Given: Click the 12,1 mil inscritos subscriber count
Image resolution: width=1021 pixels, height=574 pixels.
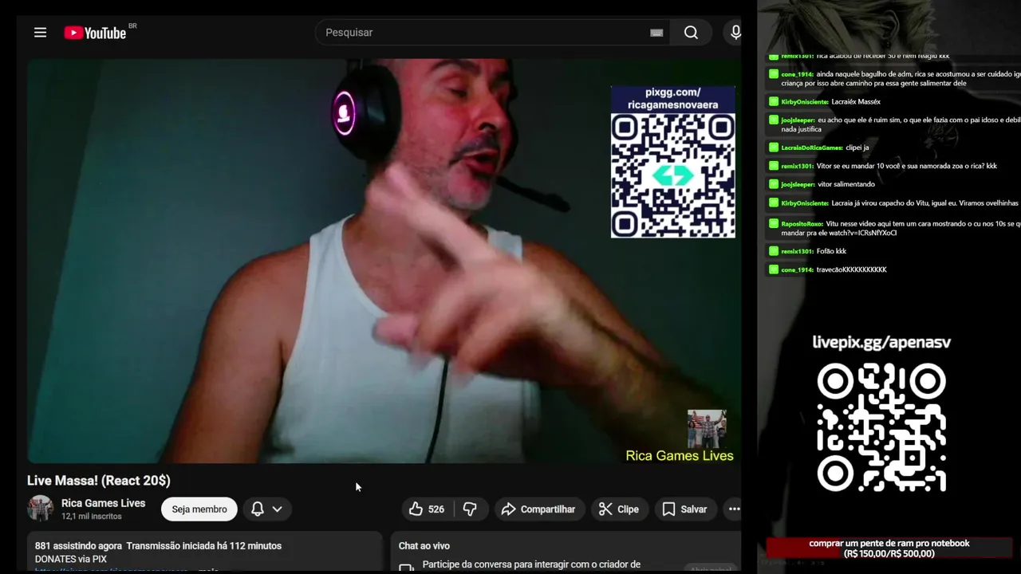Looking at the screenshot, I should 92,517.
